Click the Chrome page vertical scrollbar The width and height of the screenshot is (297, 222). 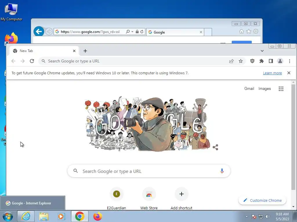293,137
